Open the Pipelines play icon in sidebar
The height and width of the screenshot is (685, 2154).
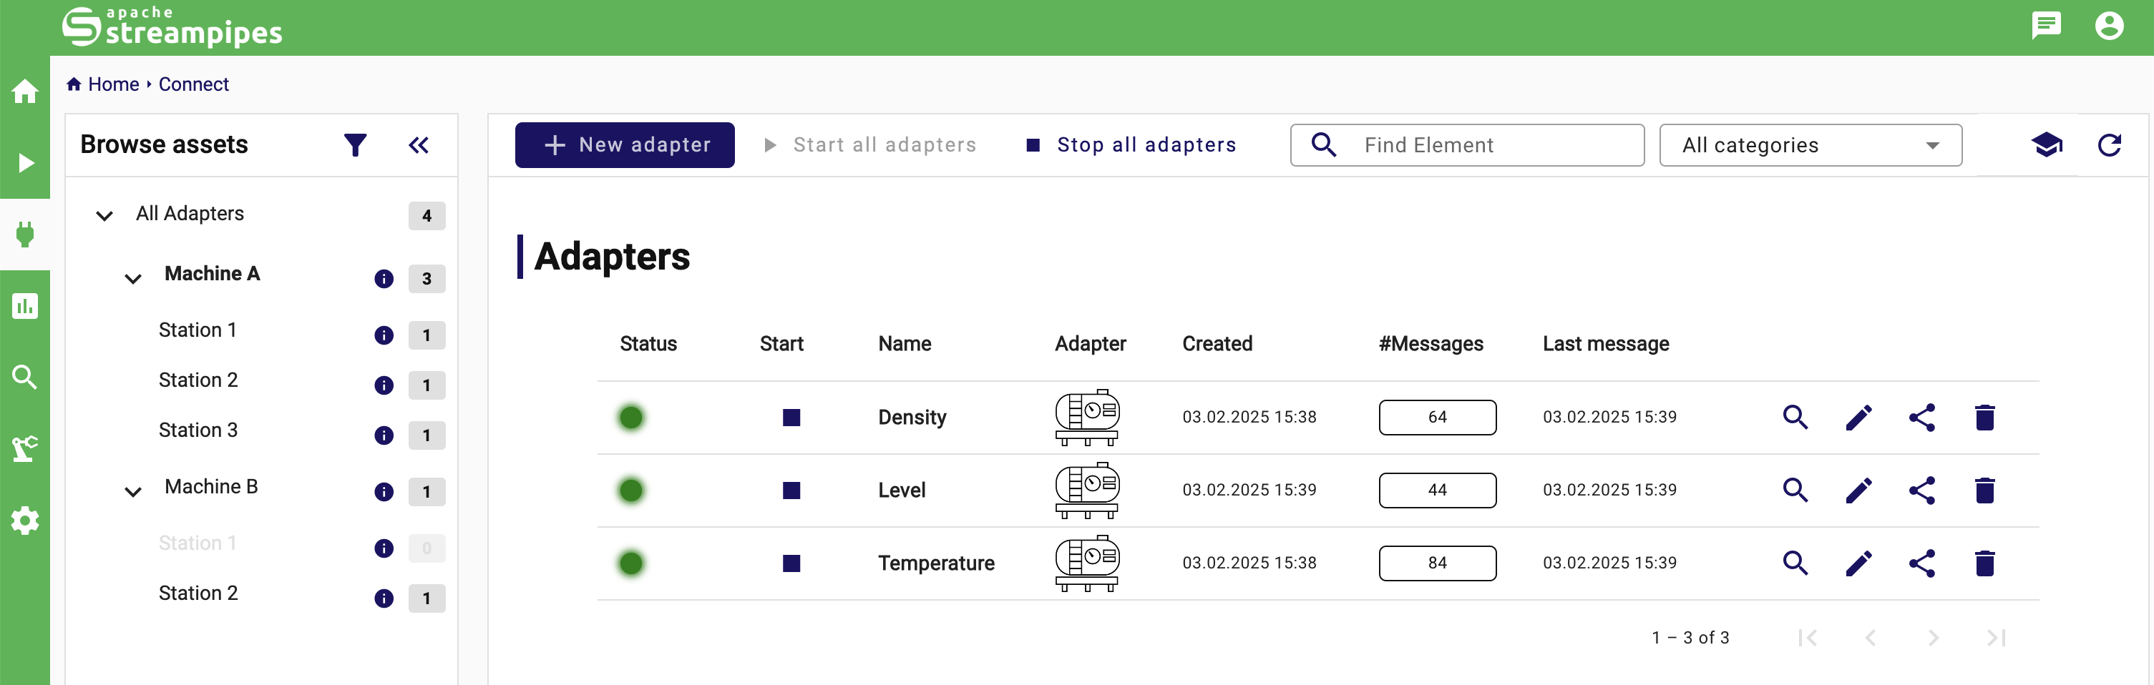click(x=25, y=163)
